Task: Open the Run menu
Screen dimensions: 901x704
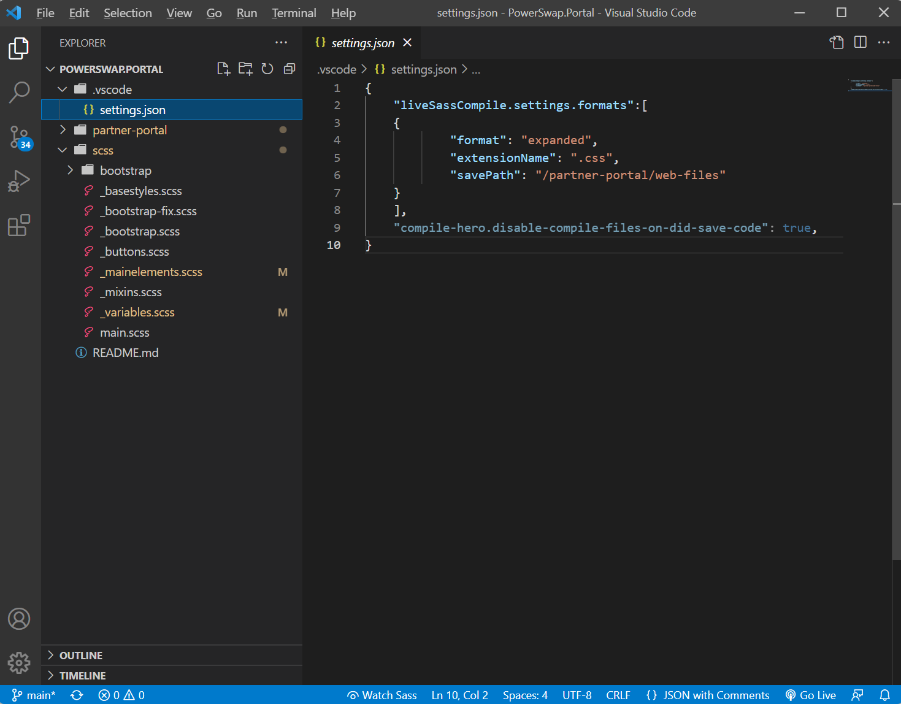Action: pyautogui.click(x=247, y=13)
